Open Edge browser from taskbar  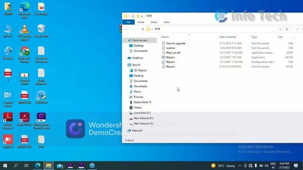(x=38, y=166)
